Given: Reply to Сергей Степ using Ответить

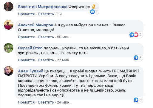Looking at the screenshot, I should coord(46,60).
